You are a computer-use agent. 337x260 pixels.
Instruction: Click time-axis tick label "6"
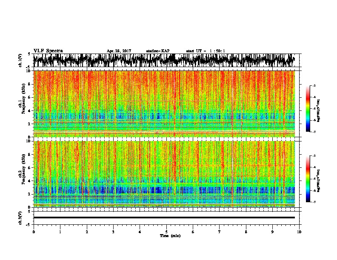click(193, 232)
